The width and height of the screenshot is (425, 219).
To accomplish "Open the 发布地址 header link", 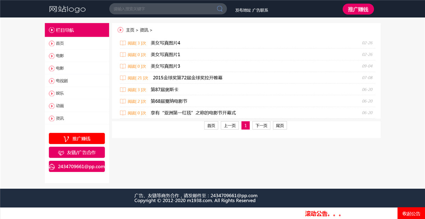I will (243, 10).
